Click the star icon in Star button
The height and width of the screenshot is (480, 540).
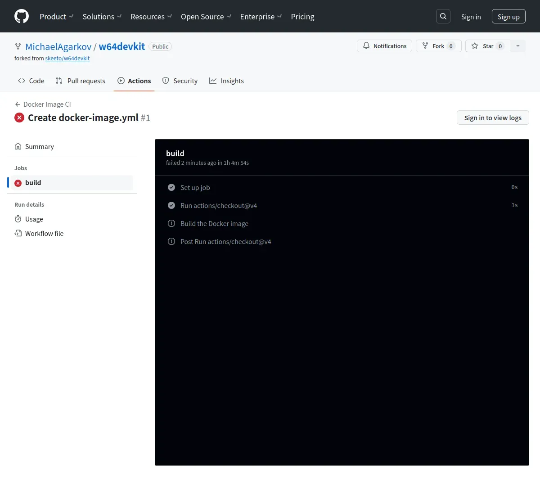(x=475, y=46)
